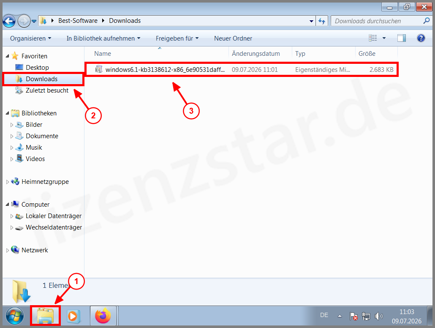
Task: Launch Windows Media Player from taskbar
Action: coord(73,316)
